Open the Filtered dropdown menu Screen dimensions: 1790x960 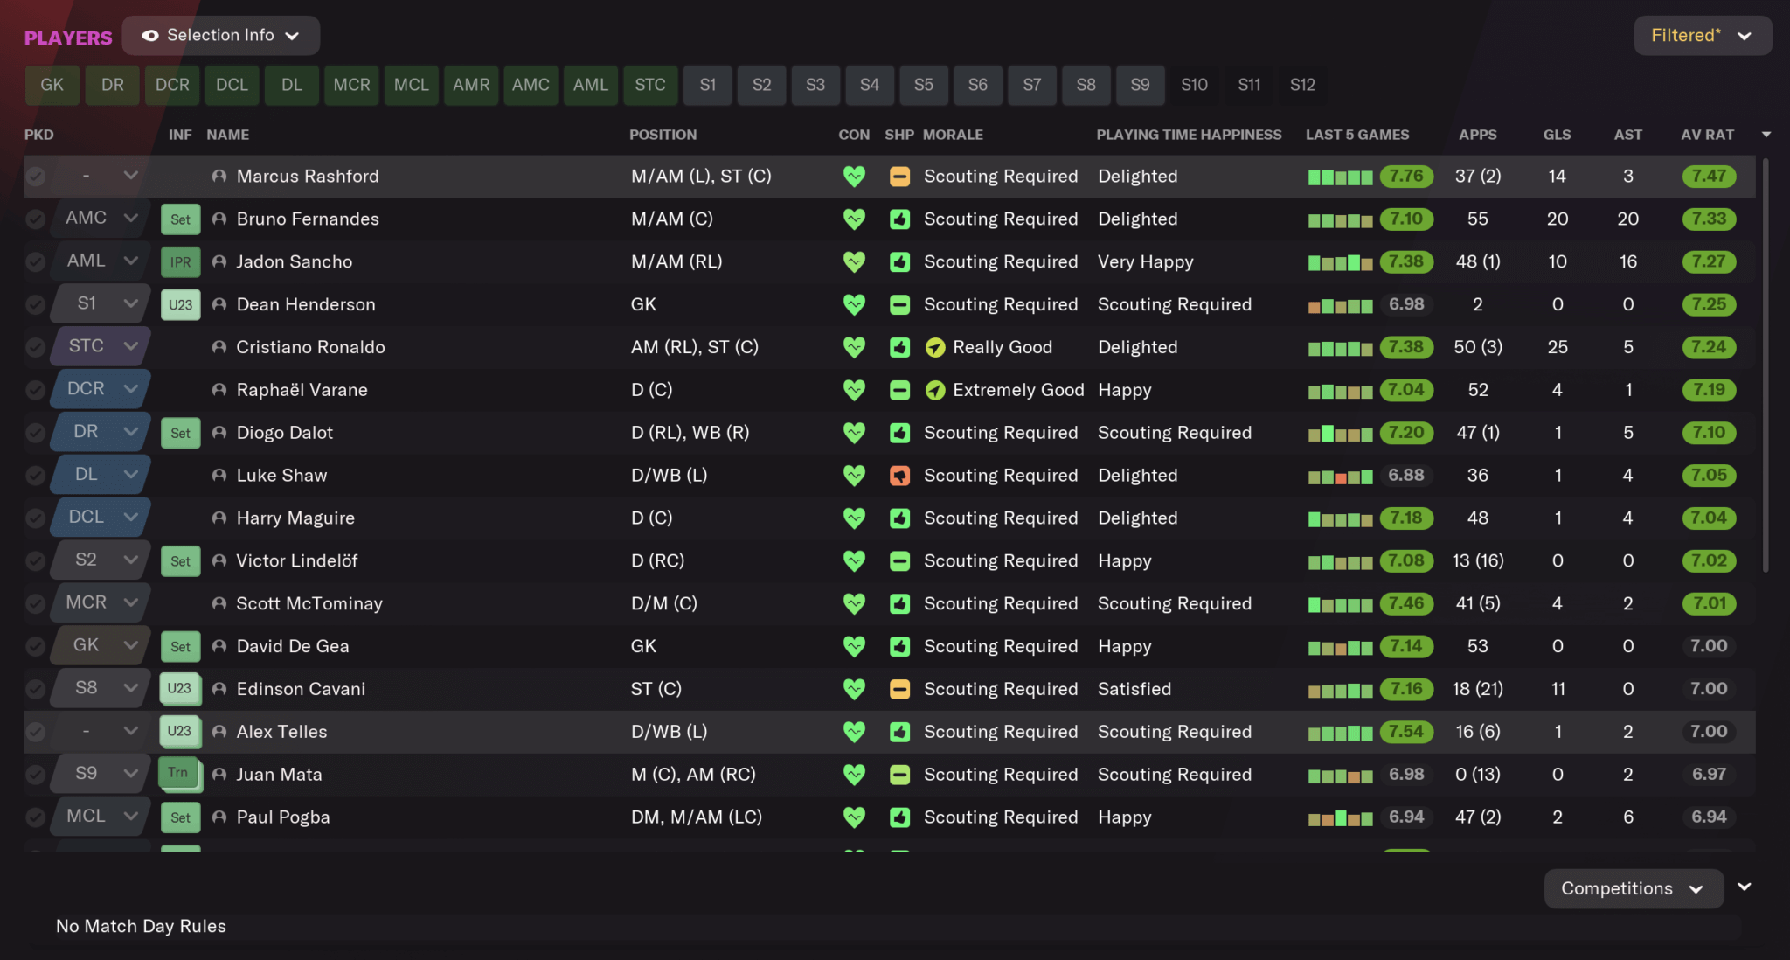(x=1703, y=36)
